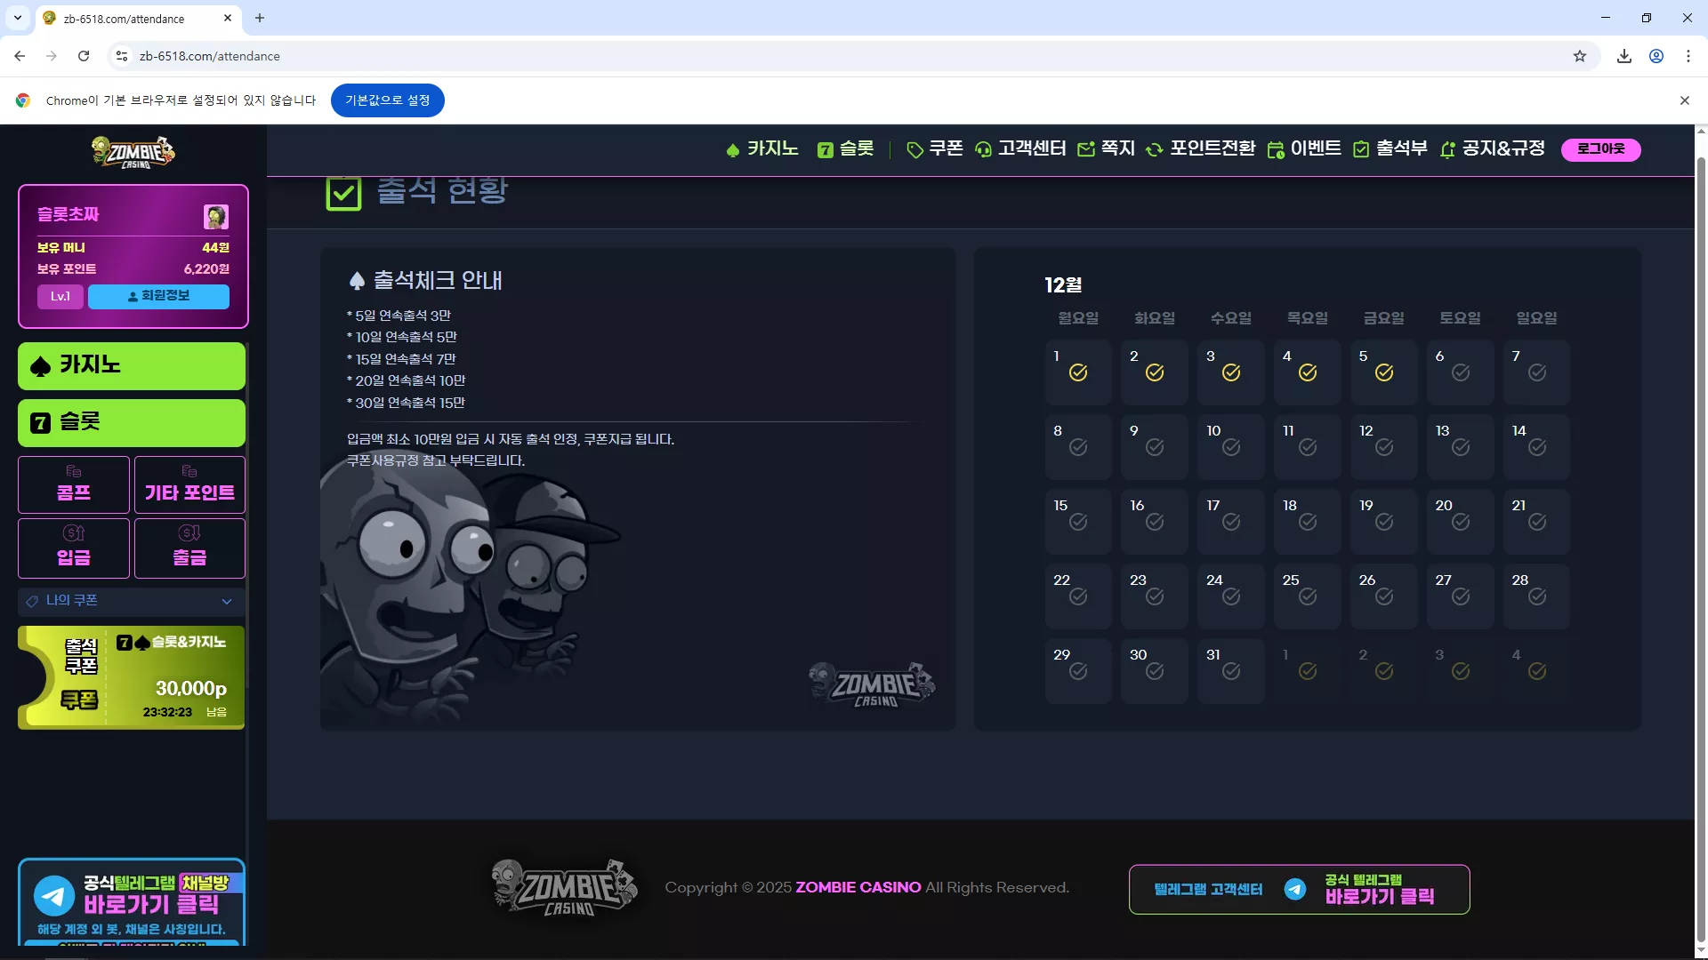Click the user avatar icon in profile card
This screenshot has width=1708, height=960.
(216, 216)
